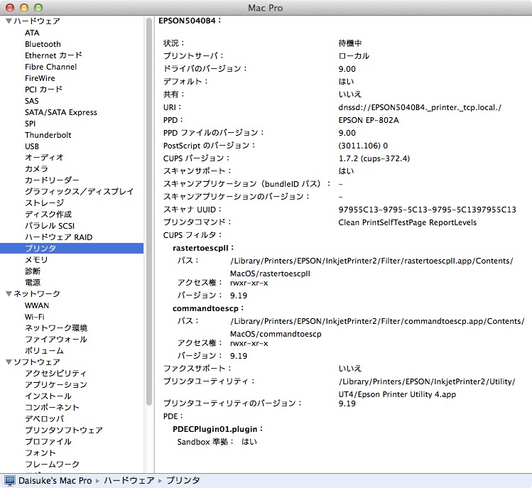Select グラフィックス/ディスプレイ in sidebar
The height and width of the screenshot is (488, 532).
pyautogui.click(x=79, y=192)
